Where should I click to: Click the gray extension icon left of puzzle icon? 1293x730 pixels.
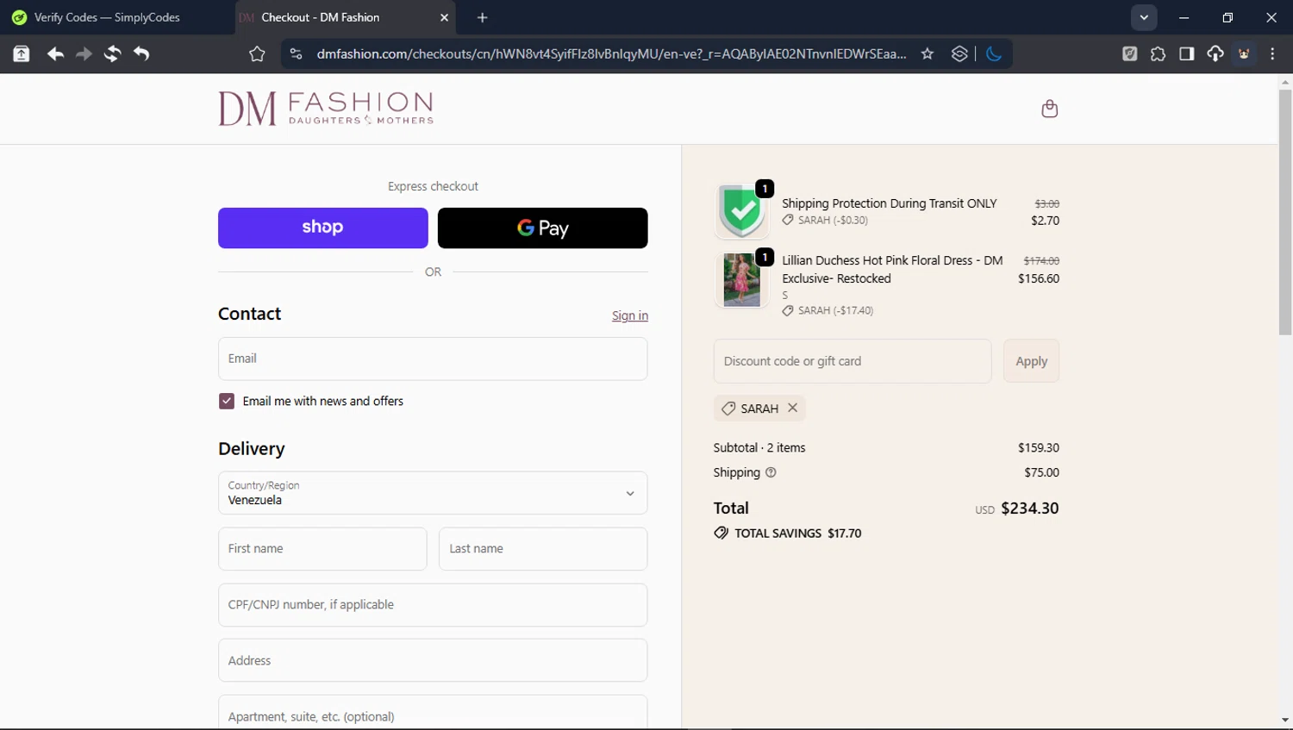click(1129, 53)
